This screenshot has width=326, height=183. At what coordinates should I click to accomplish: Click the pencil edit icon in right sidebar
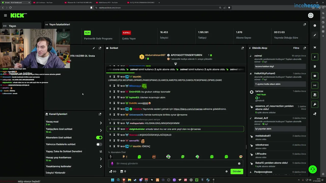click(315, 35)
